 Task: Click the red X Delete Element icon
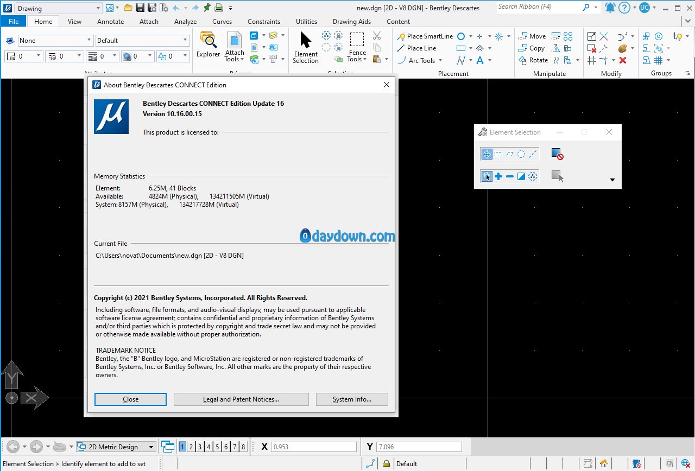623,60
